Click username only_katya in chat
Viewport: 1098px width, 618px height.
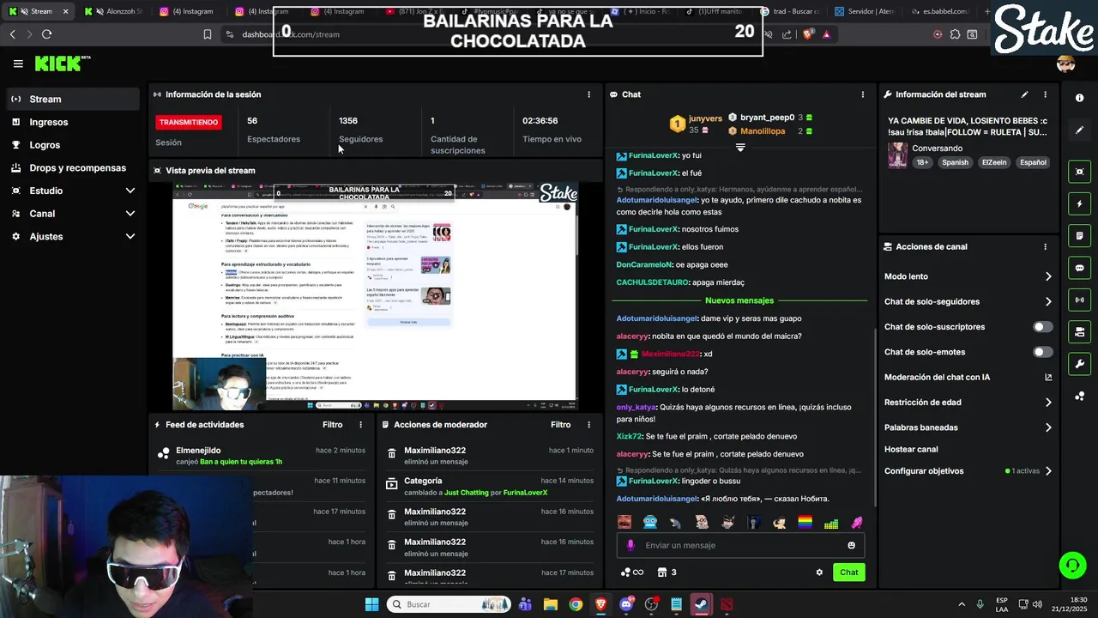coord(635,408)
